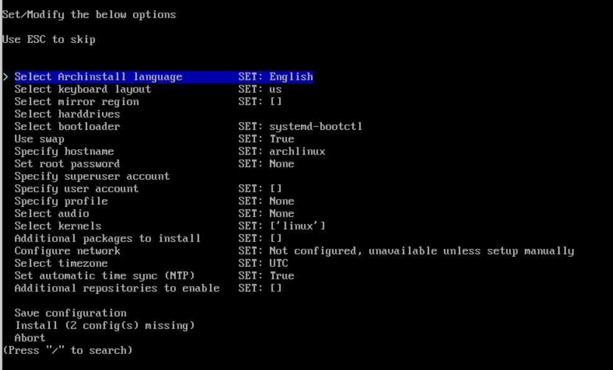Click the 'SET: ['linux']' kernels value
Viewport: 613px width, 370px height.
[x=282, y=226]
